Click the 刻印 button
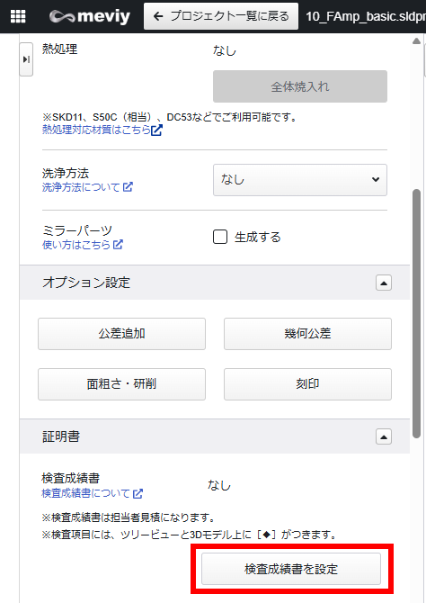Viewport: 426px width, 603px height. click(307, 384)
